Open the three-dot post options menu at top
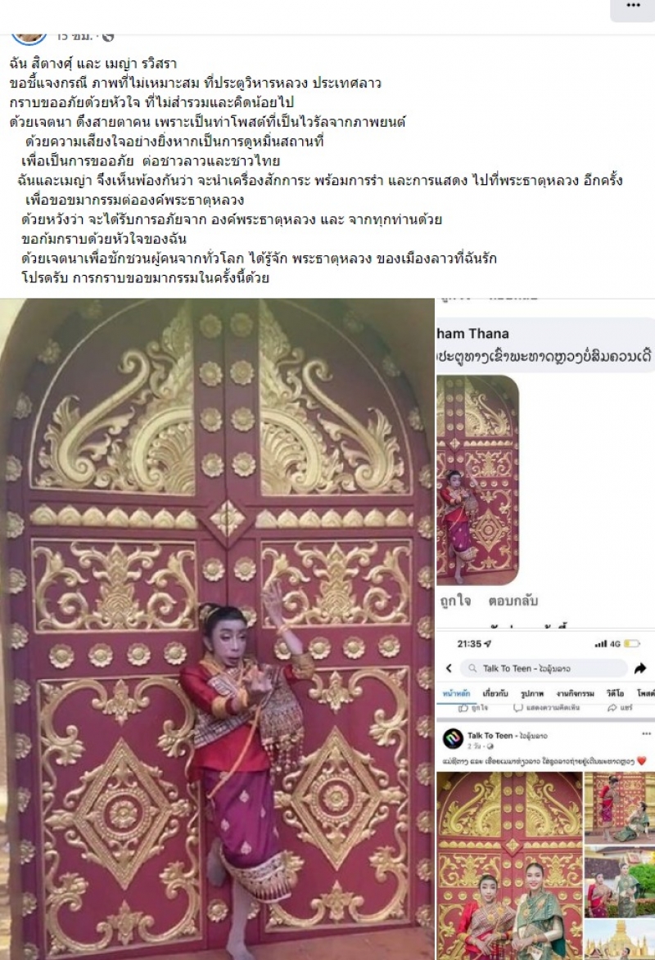This screenshot has height=960, width=655. (633, 6)
